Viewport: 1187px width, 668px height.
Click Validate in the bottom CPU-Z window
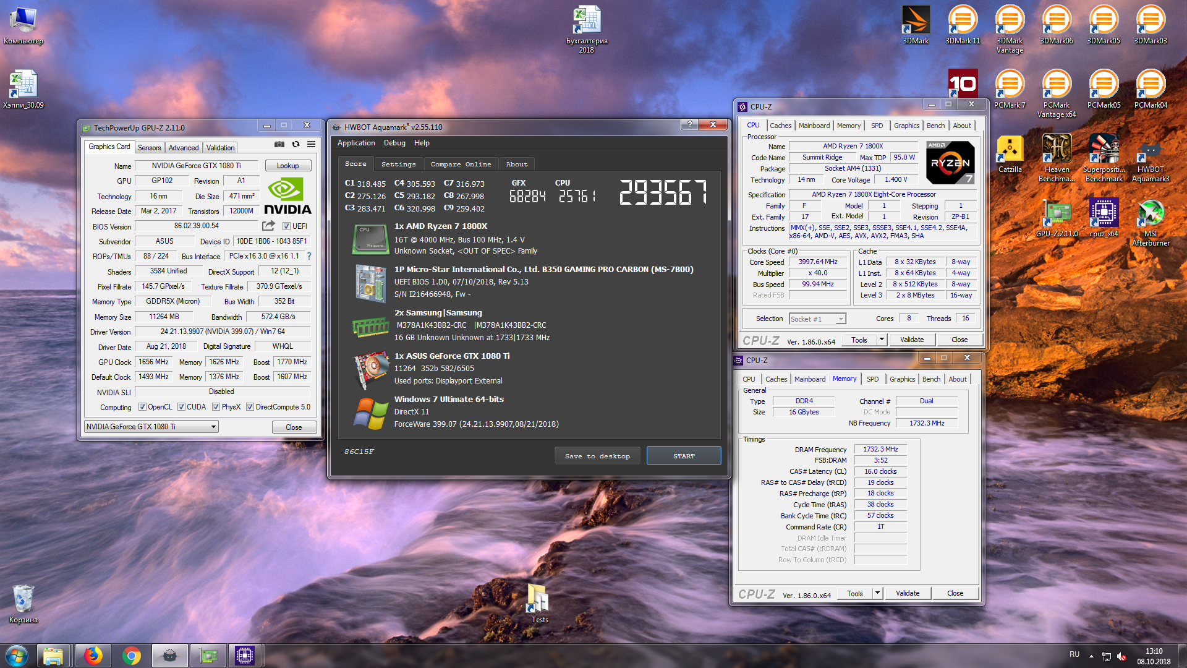pos(908,593)
